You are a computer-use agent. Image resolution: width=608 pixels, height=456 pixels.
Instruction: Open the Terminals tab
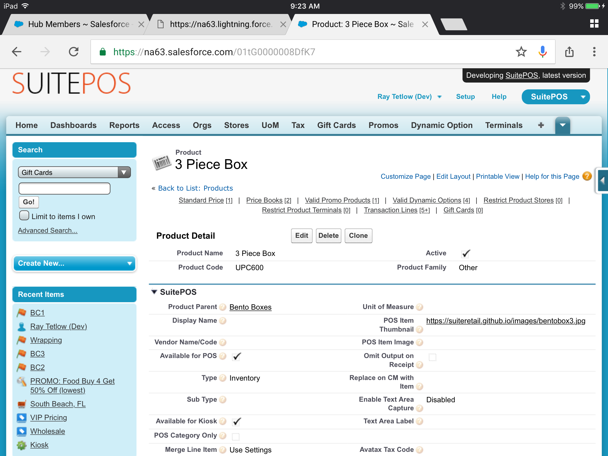[x=504, y=125]
